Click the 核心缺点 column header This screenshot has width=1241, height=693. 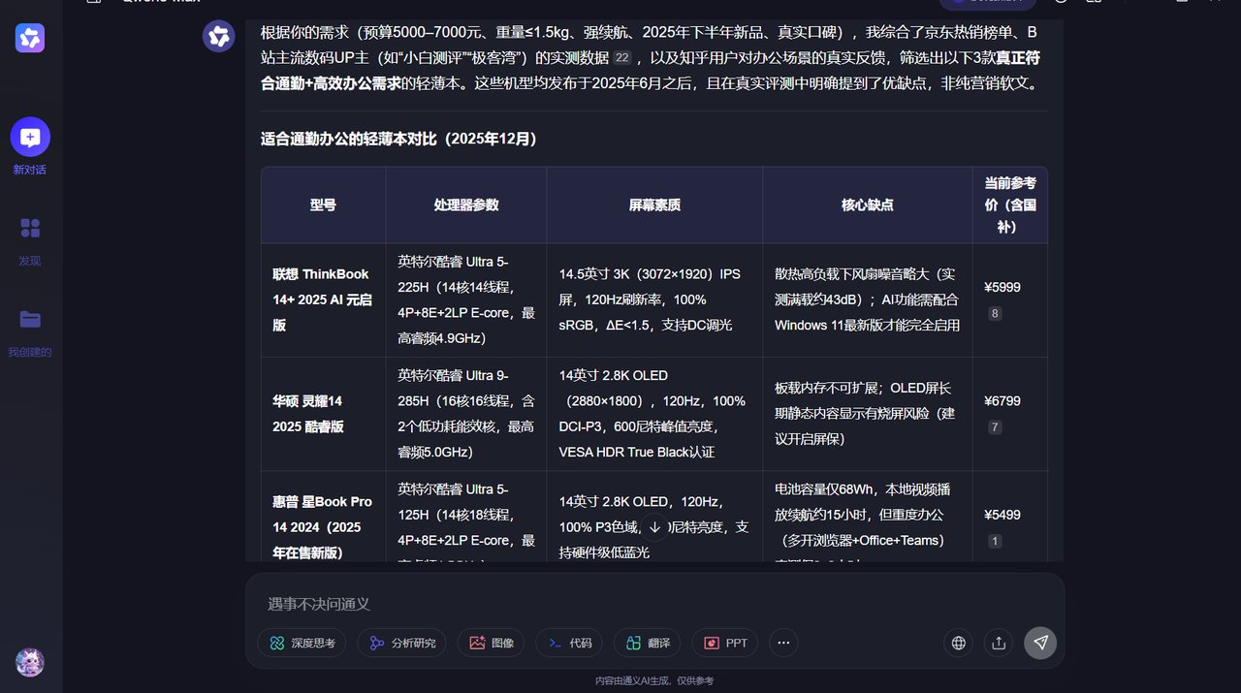(x=867, y=205)
